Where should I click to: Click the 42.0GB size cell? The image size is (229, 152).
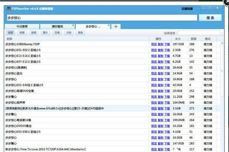(177, 85)
